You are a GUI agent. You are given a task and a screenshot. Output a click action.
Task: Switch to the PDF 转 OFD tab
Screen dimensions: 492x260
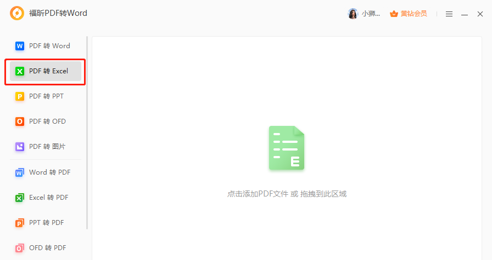tap(46, 122)
